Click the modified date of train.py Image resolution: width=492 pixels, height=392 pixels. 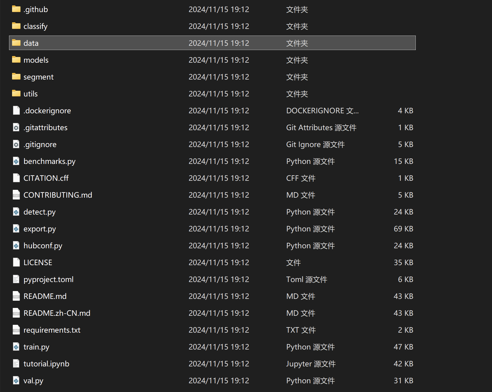click(x=219, y=347)
